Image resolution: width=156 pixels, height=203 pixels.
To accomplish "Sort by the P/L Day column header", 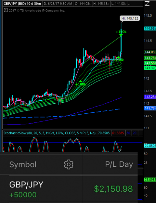I will [x=119, y=165].
